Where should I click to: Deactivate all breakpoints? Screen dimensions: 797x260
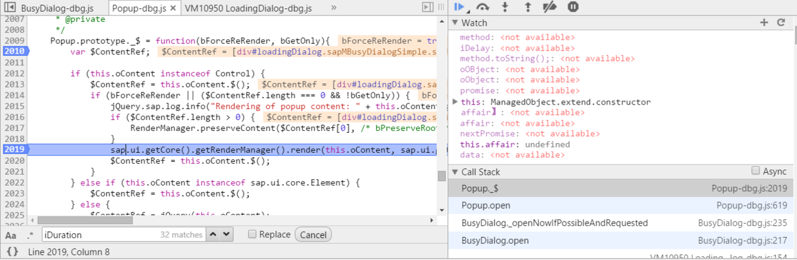pyautogui.click(x=550, y=7)
